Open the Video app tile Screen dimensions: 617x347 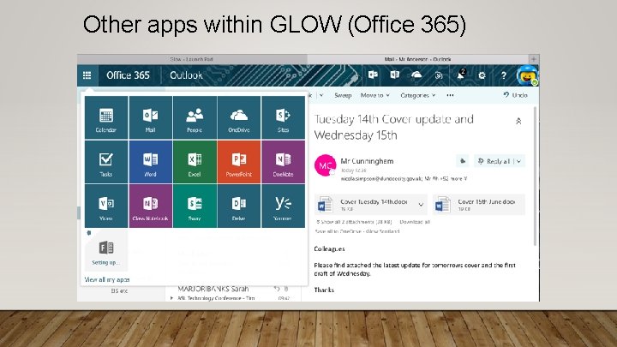click(106, 206)
